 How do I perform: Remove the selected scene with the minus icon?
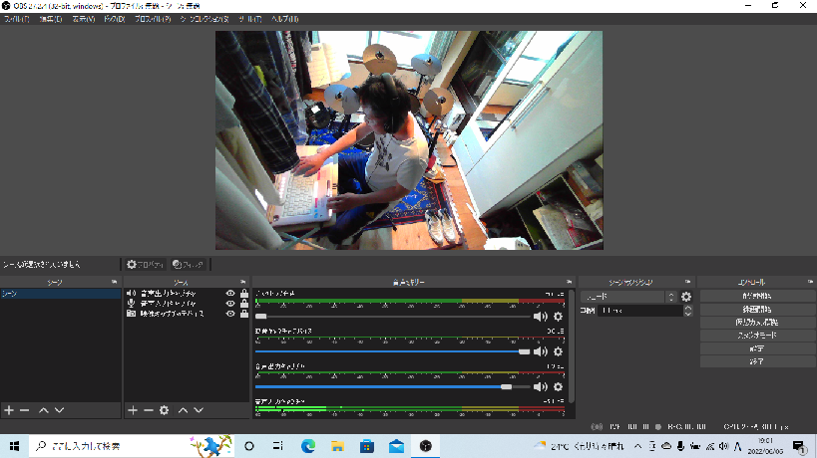click(x=25, y=410)
